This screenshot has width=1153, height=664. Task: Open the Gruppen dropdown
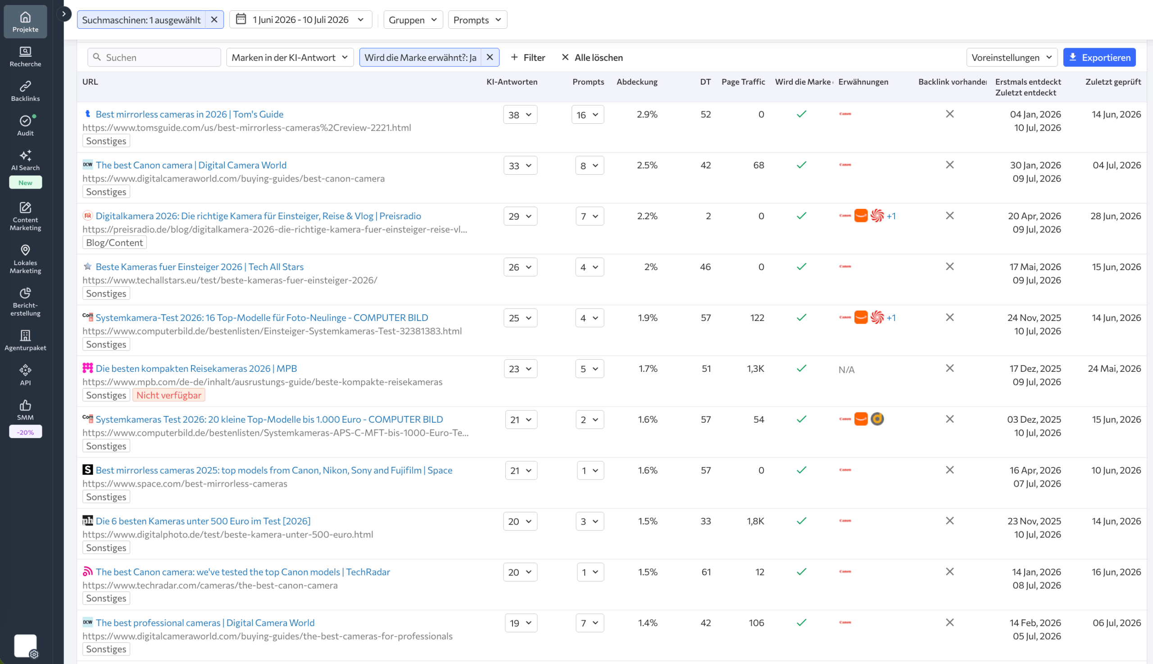pyautogui.click(x=413, y=20)
